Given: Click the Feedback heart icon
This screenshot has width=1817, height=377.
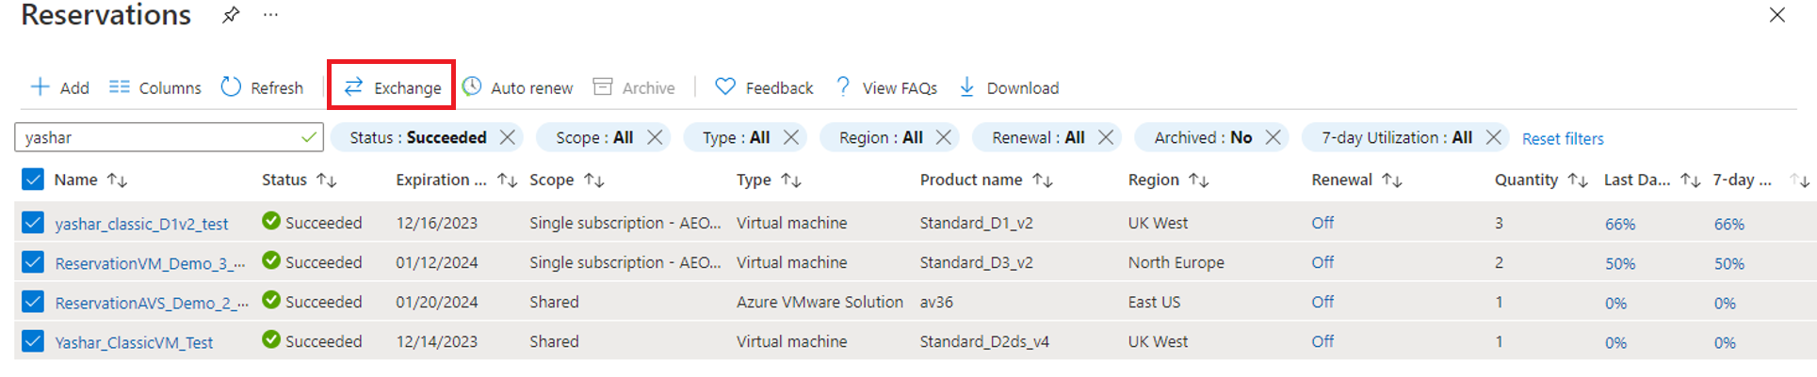Looking at the screenshot, I should coord(724,86).
